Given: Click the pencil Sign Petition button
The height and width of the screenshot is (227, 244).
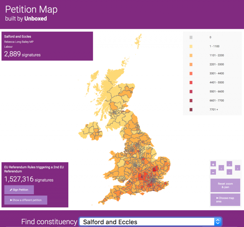Looking at the screenshot, I should [19, 190].
